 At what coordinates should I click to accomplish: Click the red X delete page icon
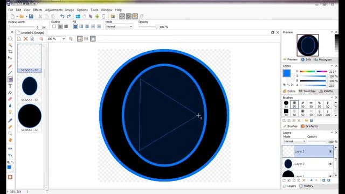click(x=25, y=39)
